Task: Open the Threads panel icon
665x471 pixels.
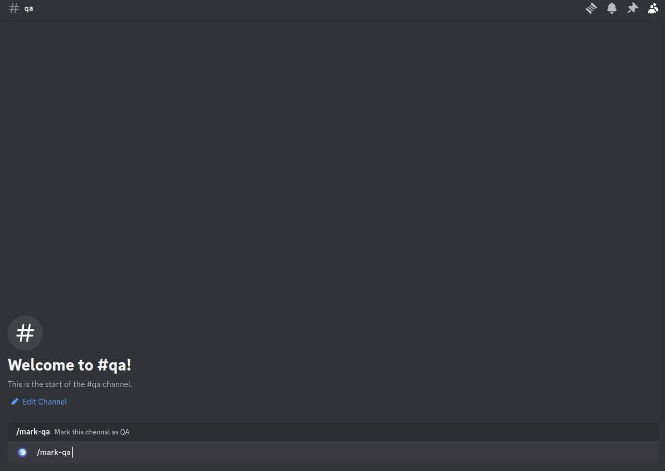Action: 591,8
